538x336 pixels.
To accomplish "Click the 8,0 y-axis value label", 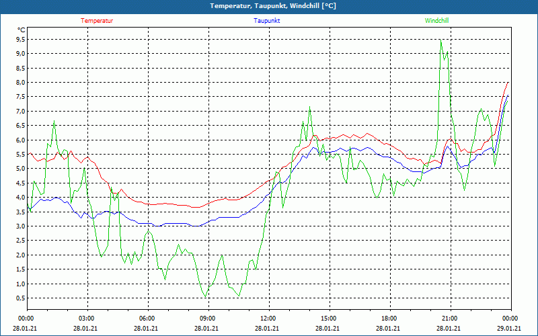I will pyautogui.click(x=21, y=83).
